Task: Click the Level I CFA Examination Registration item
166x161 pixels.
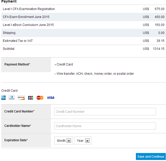Action: pyautogui.click(x=29, y=9)
